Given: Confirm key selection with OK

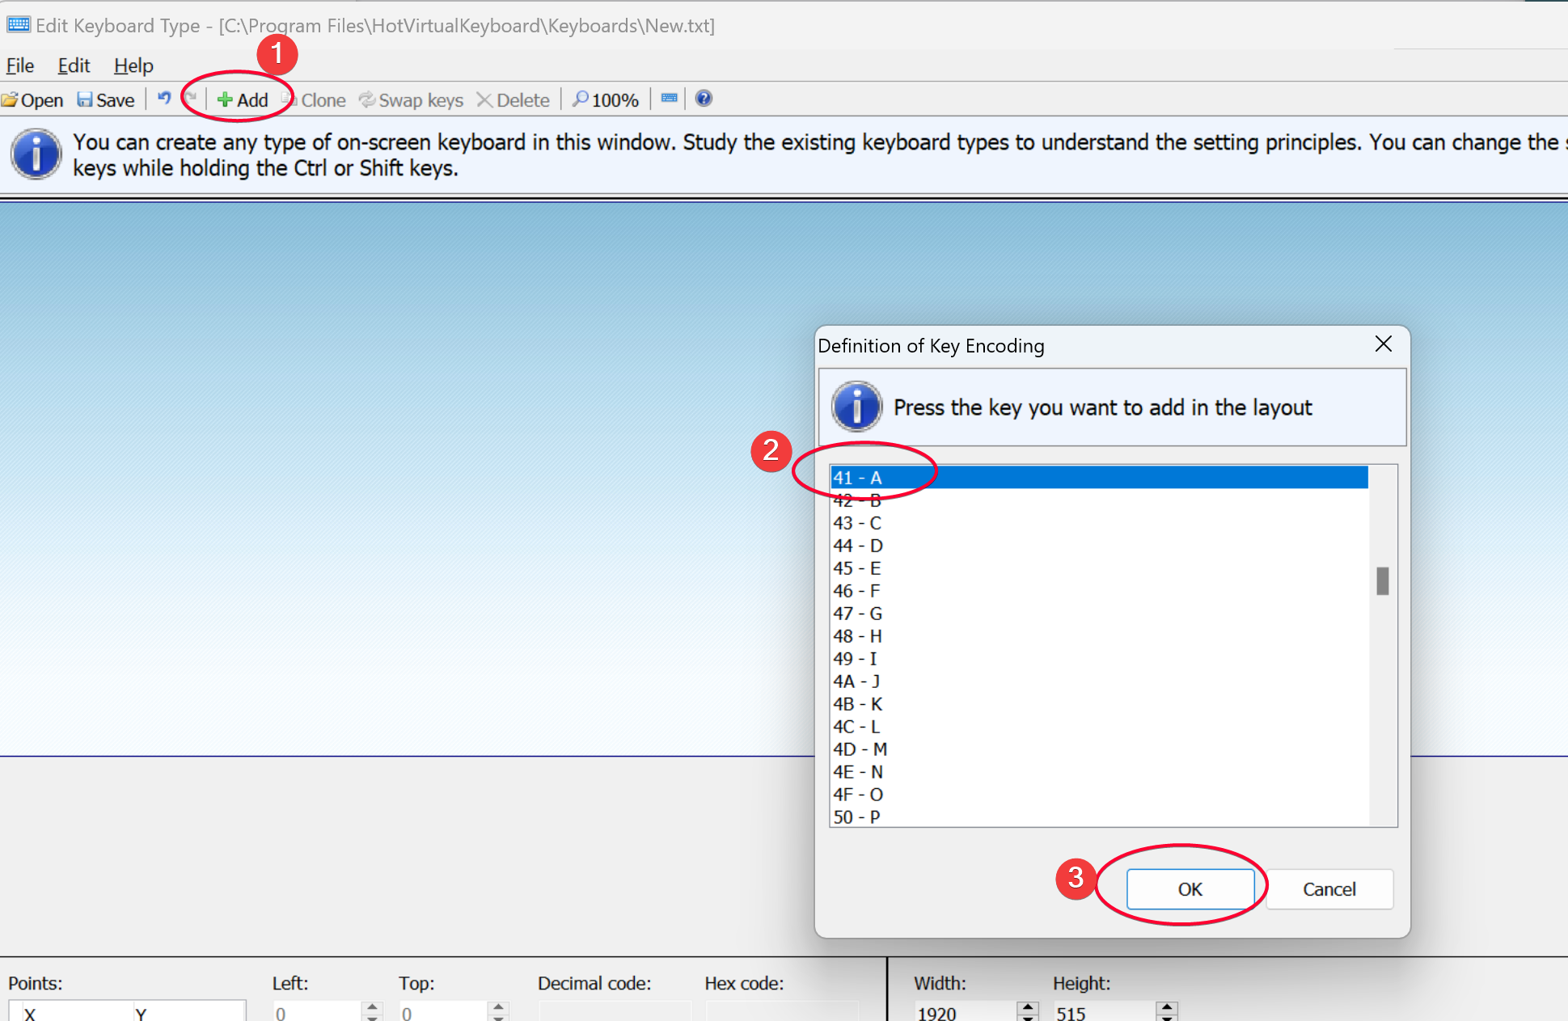Looking at the screenshot, I should [x=1190, y=889].
